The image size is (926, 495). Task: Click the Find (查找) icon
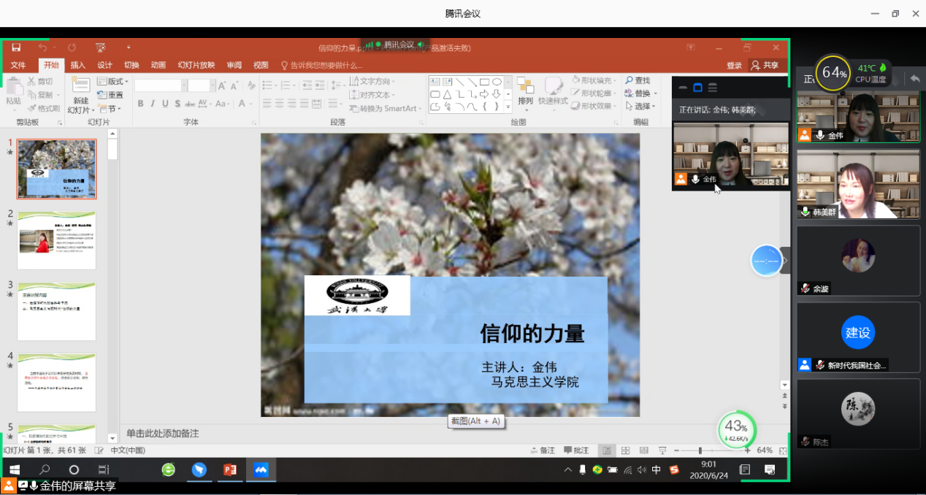tap(637, 81)
